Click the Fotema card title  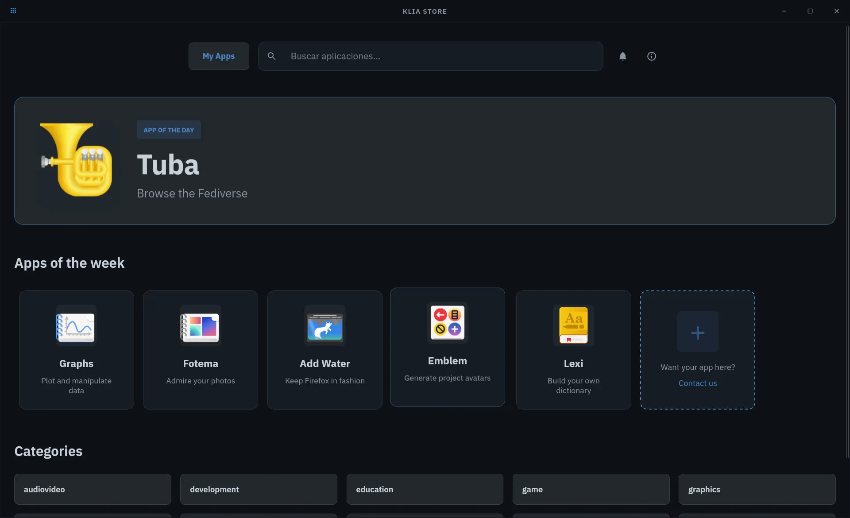point(201,363)
